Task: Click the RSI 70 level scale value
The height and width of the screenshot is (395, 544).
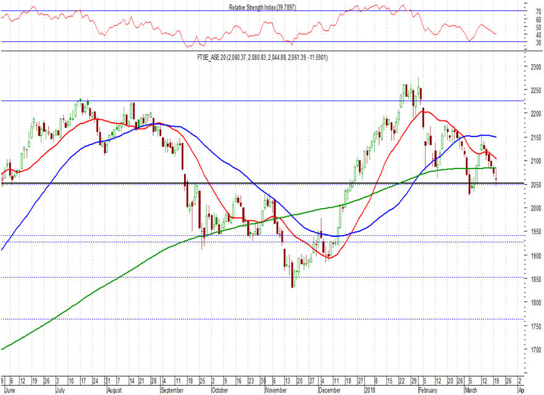Action: (538, 12)
